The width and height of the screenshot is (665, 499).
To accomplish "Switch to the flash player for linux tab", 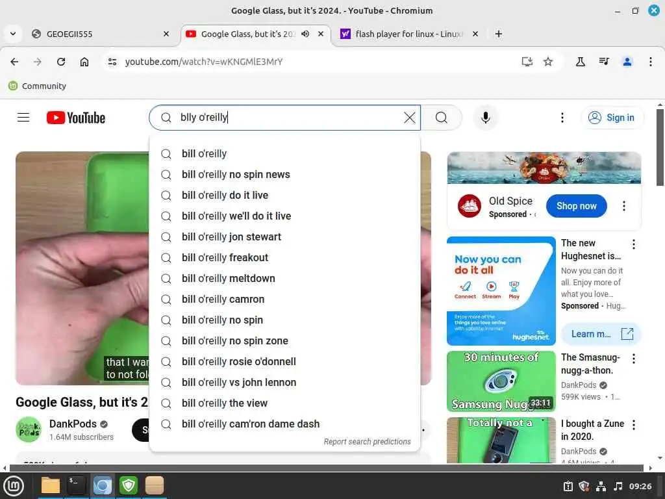I will (410, 34).
